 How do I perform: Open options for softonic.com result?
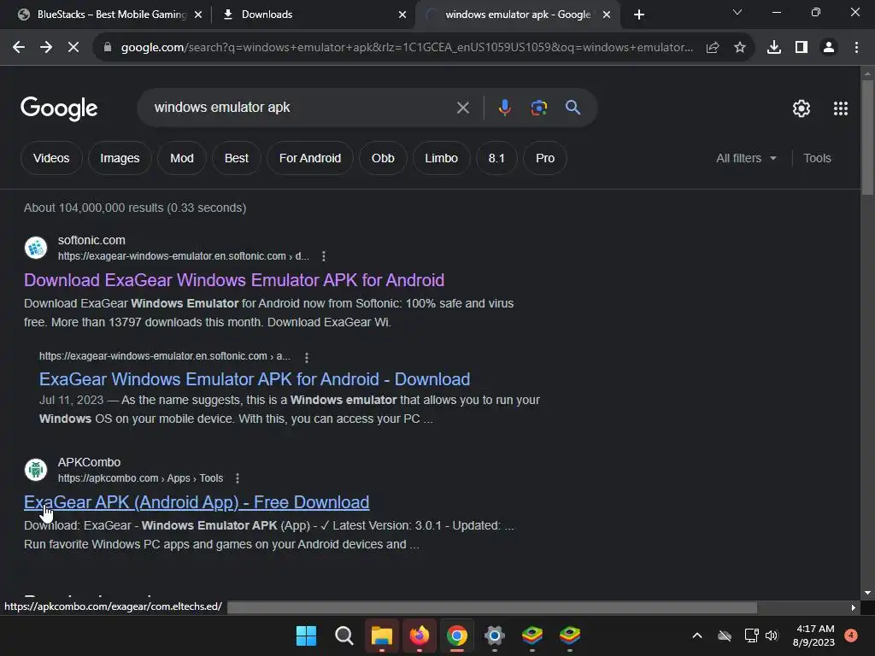324,256
